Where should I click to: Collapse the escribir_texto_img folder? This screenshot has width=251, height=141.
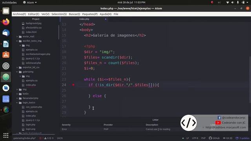[x=17, y=41]
